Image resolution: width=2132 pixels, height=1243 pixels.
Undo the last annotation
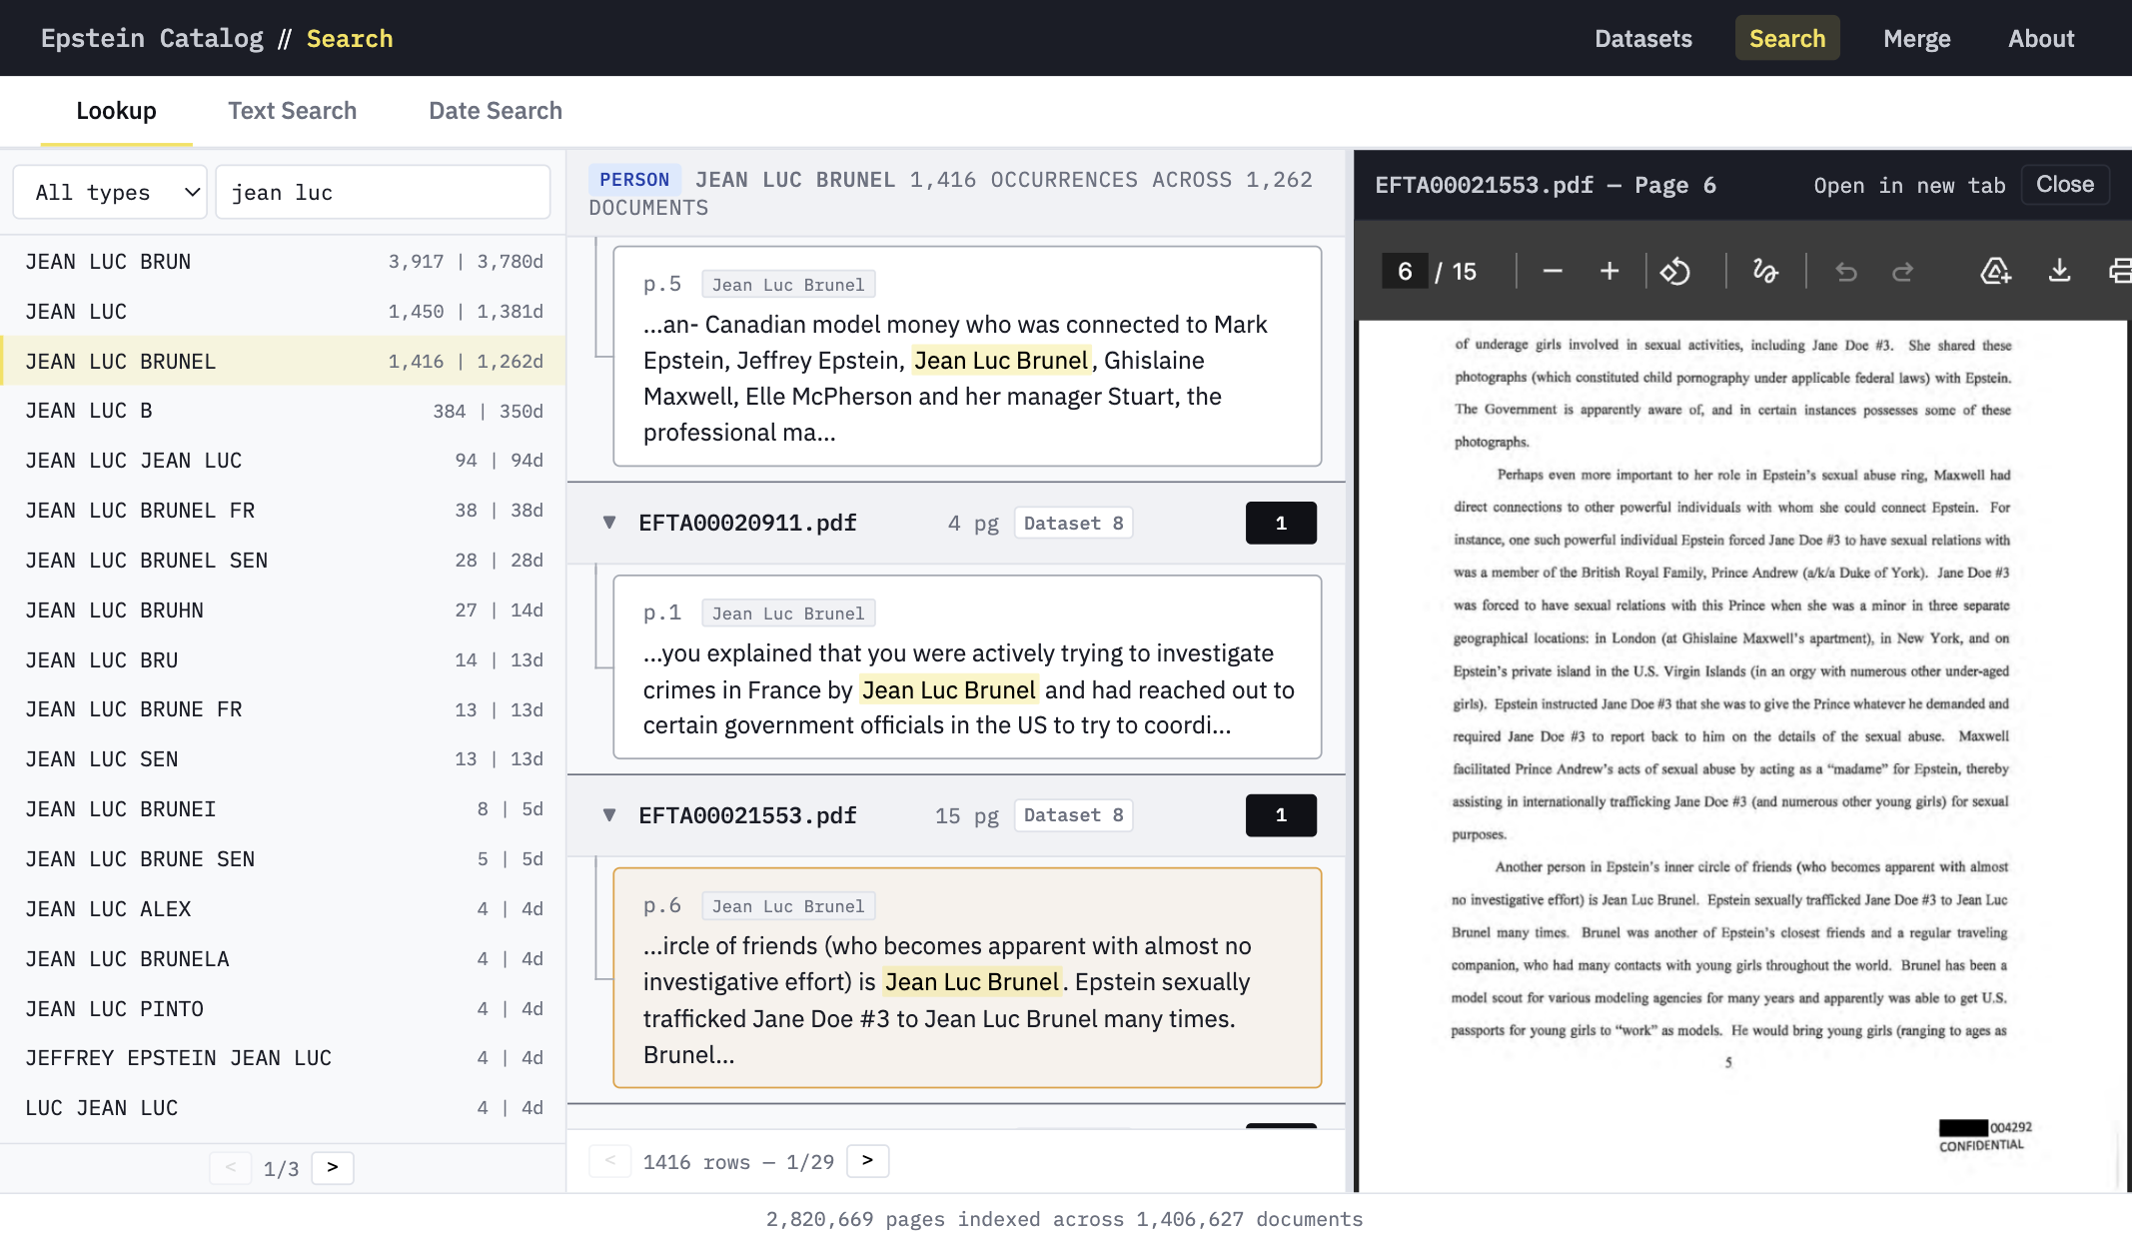(x=1845, y=270)
